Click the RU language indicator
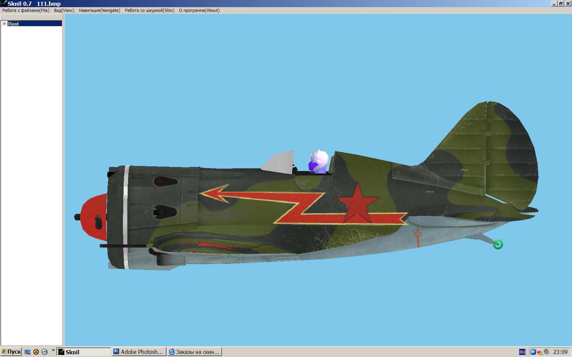572x357 pixels. pos(522,352)
